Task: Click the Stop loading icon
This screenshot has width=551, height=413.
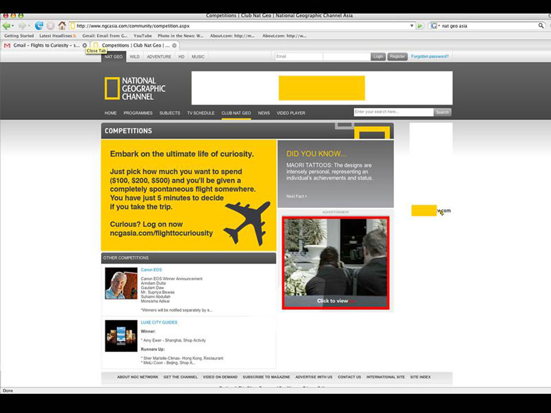Action: tap(50, 25)
